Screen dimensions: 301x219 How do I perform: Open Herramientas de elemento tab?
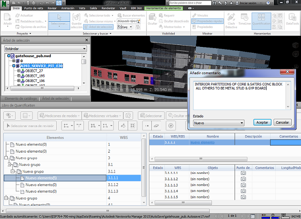coord(163,8)
